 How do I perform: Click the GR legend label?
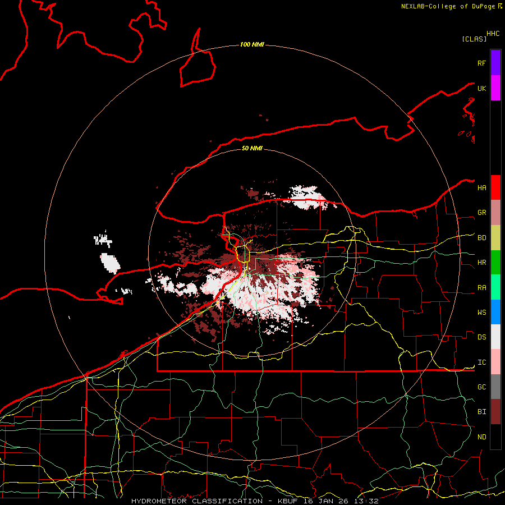pyautogui.click(x=481, y=213)
